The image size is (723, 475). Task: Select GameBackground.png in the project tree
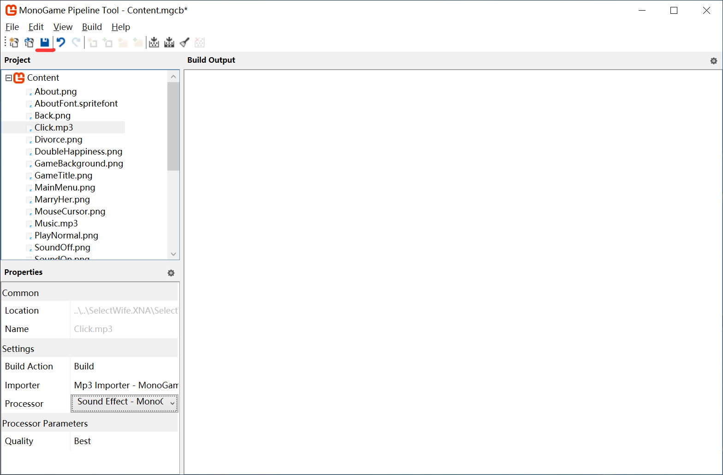[x=78, y=164]
